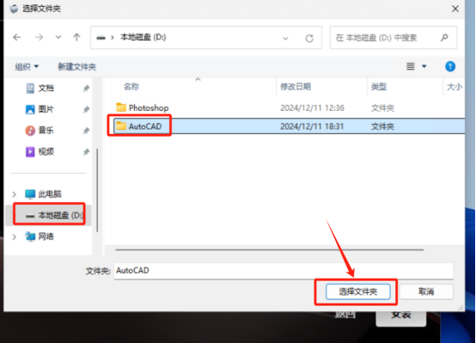Viewport: 476px width, 343px height.
Task: Click date 2024/12/11 18:31 cell
Action: [x=312, y=126]
